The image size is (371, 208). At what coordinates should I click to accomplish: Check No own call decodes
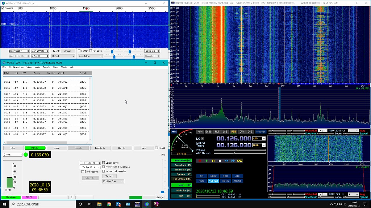103,171
